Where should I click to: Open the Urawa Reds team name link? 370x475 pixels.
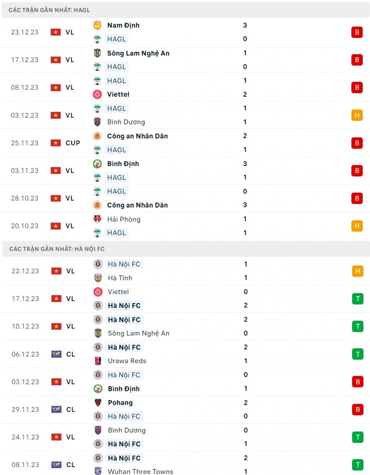click(127, 361)
